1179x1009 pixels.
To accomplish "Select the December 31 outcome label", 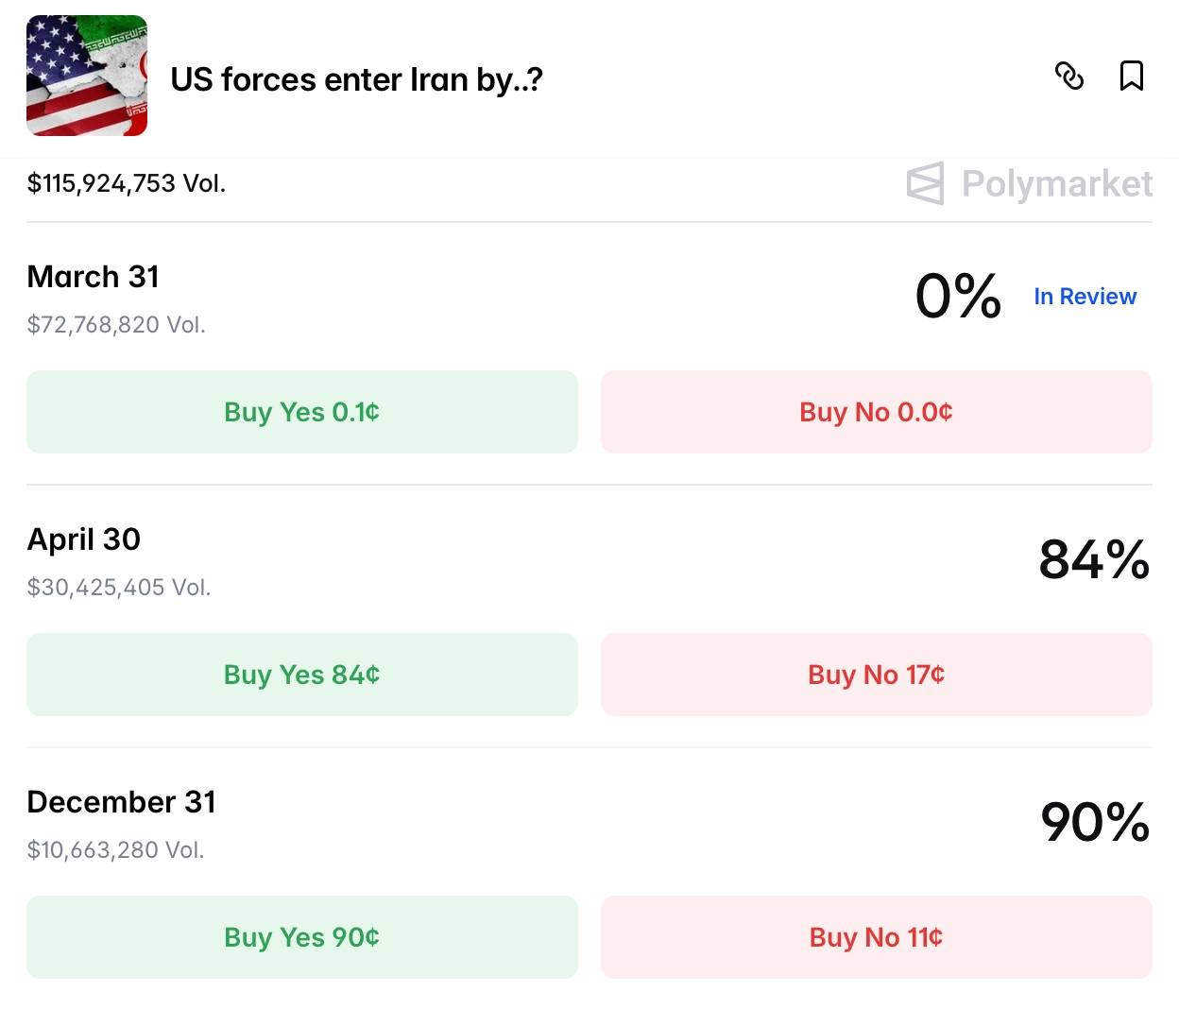I will tap(121, 802).
